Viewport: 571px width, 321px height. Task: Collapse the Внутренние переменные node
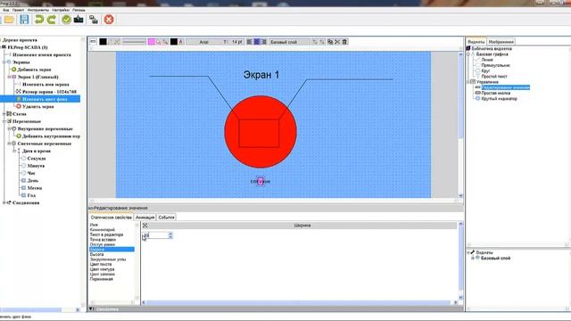coord(9,128)
